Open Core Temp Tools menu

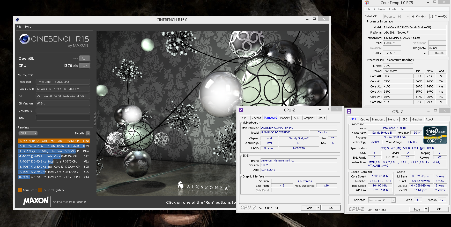[x=392, y=9]
